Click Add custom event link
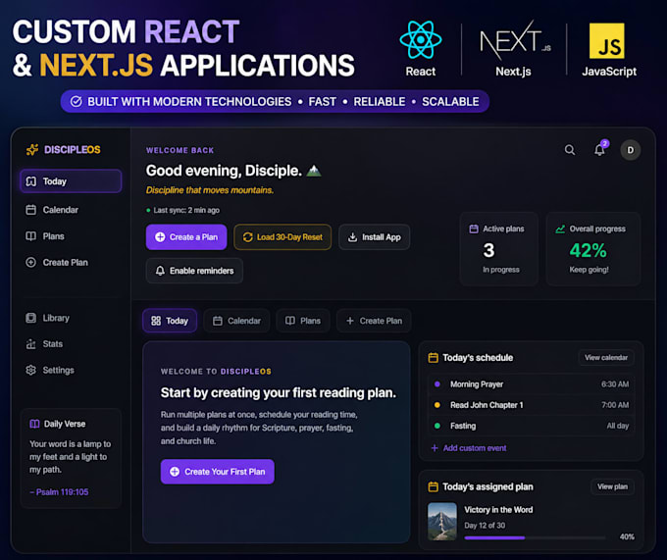The image size is (667, 560). (475, 448)
